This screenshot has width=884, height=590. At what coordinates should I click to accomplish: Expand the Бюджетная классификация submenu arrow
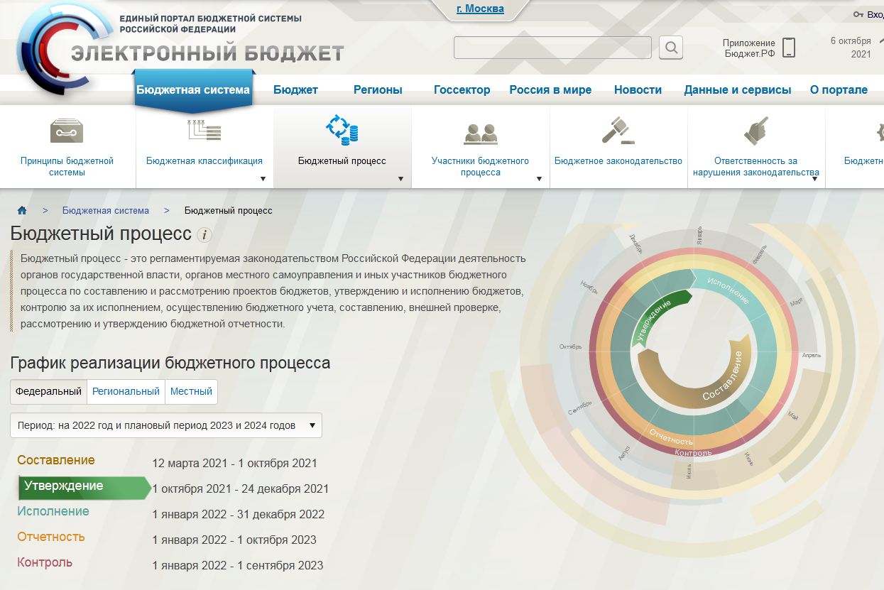click(263, 179)
